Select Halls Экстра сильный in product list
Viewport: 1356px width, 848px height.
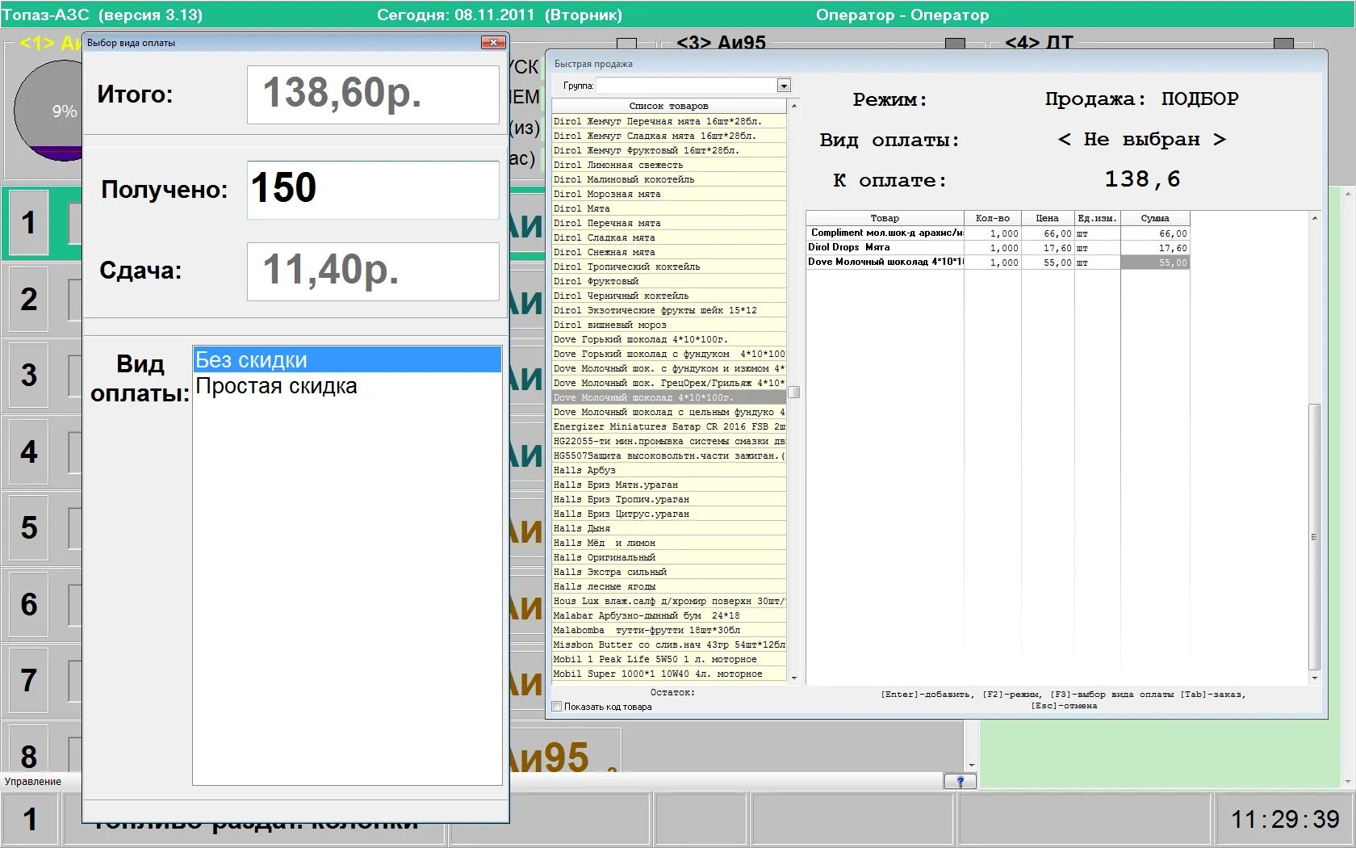pos(669,572)
